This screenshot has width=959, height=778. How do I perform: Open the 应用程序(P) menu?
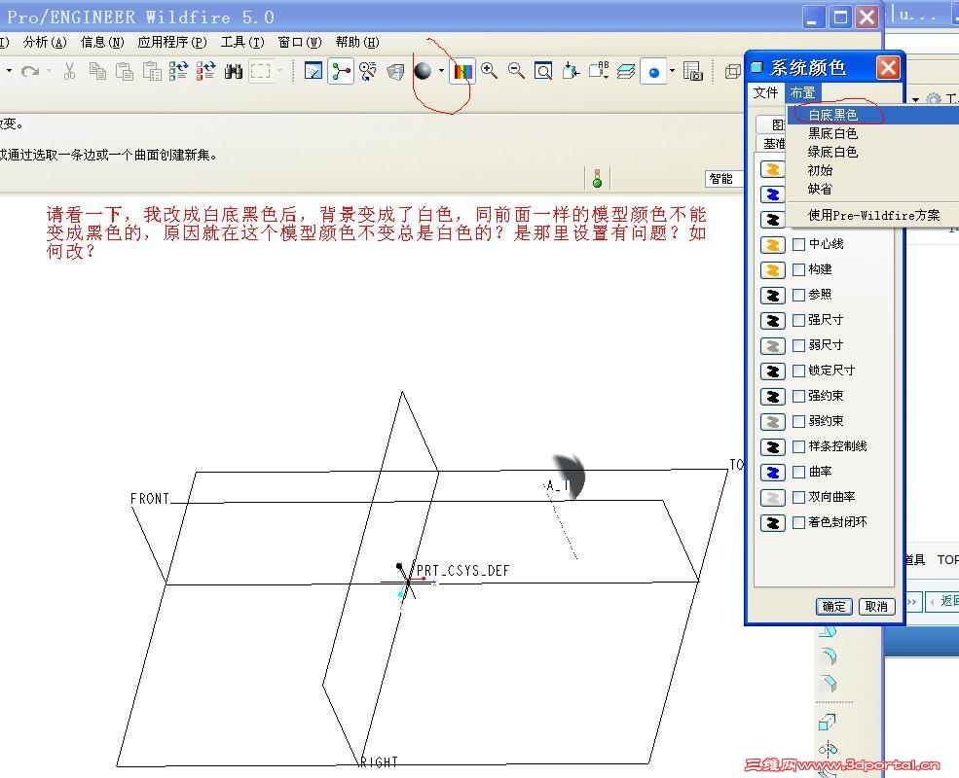[172, 42]
